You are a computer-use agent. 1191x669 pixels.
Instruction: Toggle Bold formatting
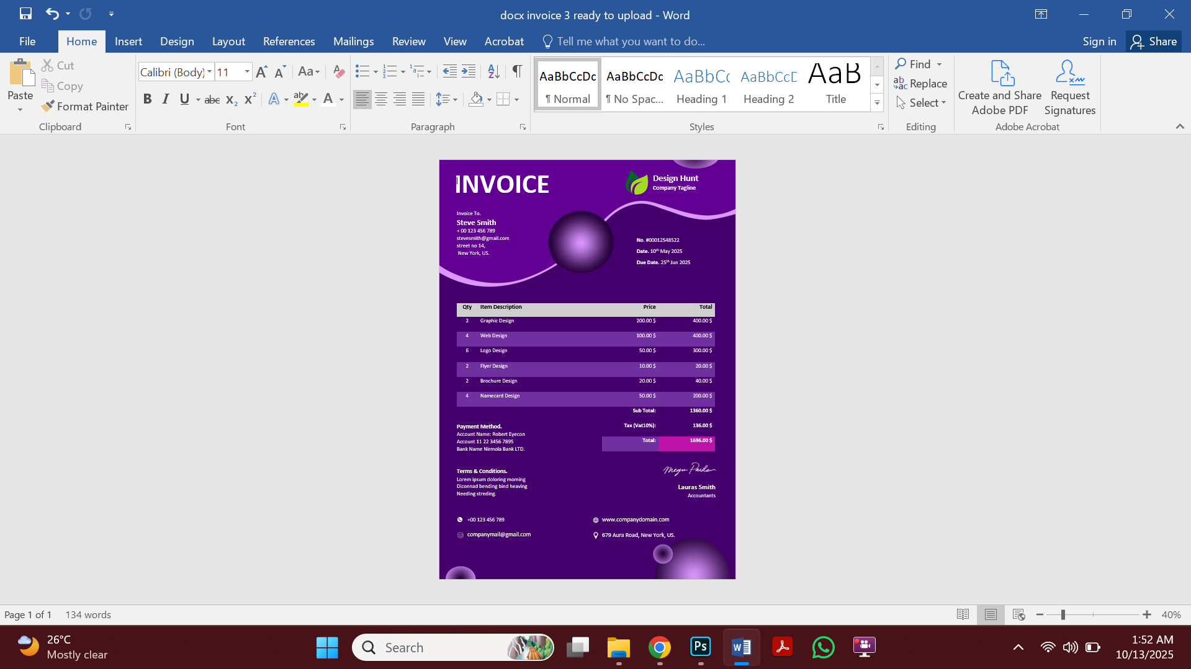[147, 99]
